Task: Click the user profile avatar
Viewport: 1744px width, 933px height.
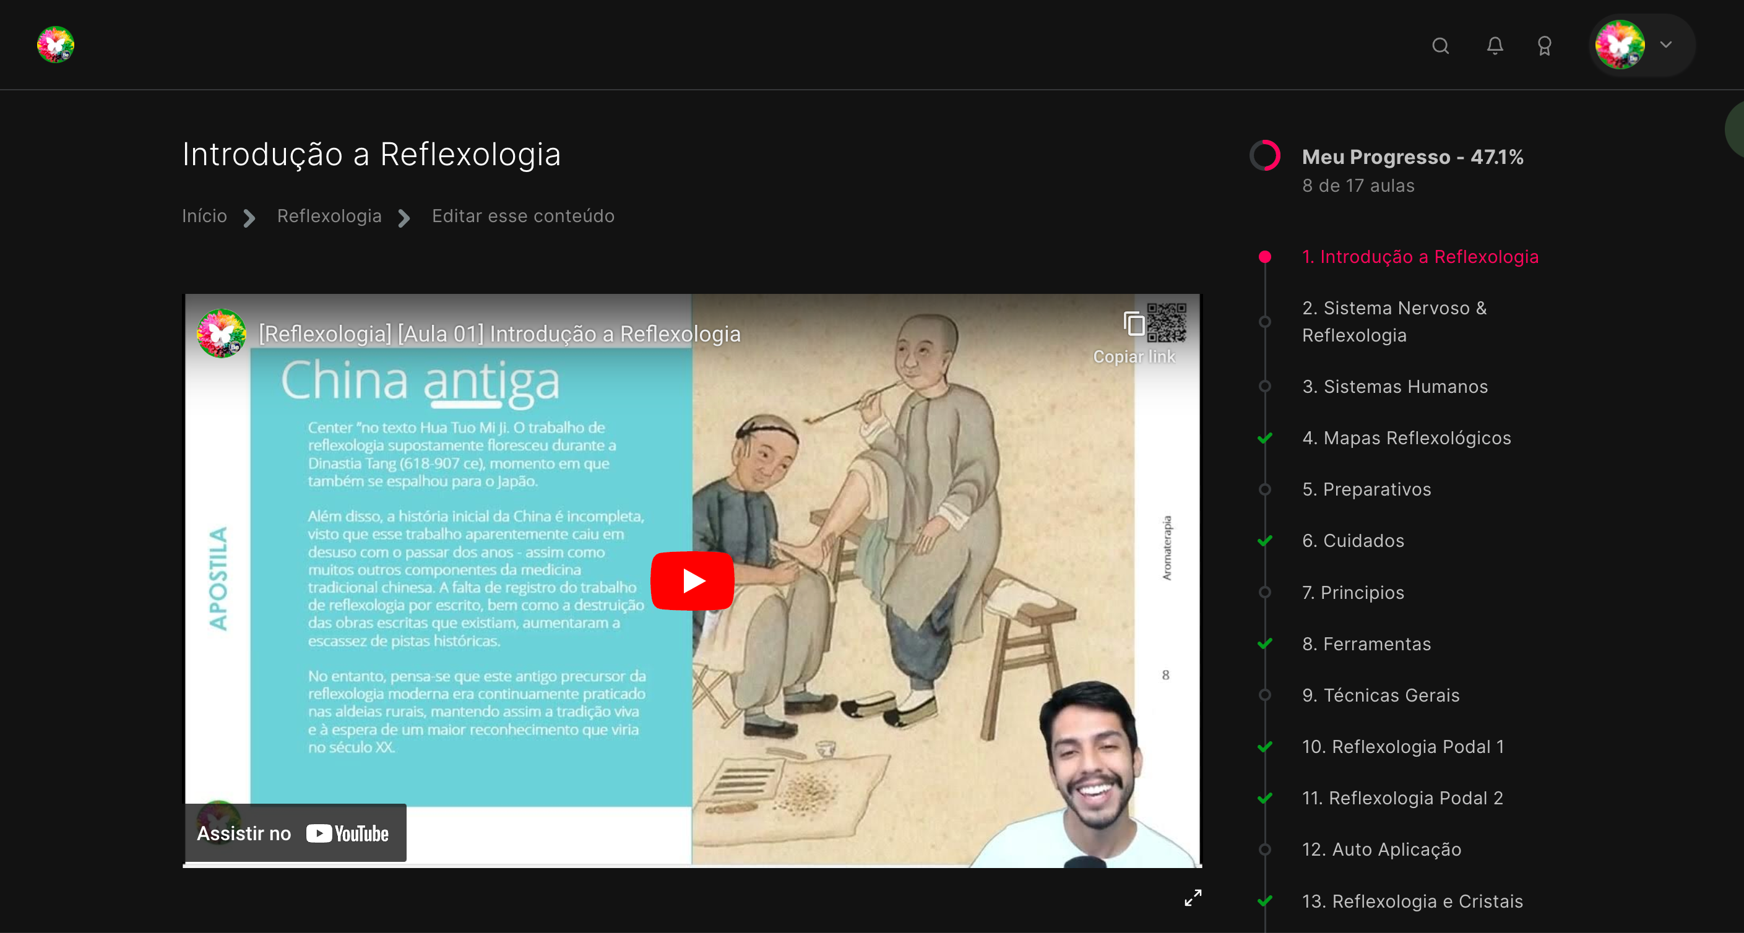Action: click(x=1620, y=45)
